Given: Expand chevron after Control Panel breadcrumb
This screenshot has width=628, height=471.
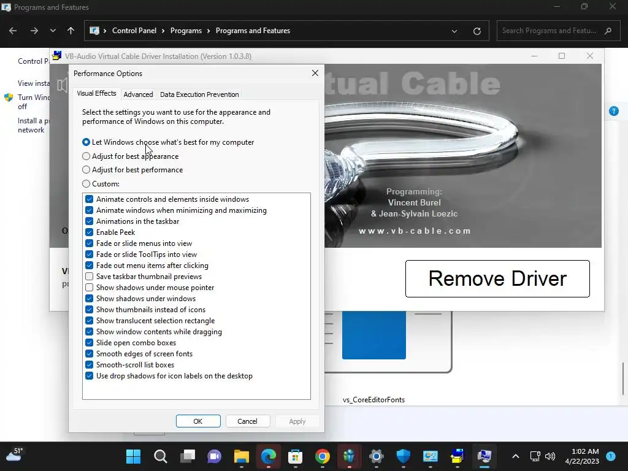Looking at the screenshot, I should 163,31.
